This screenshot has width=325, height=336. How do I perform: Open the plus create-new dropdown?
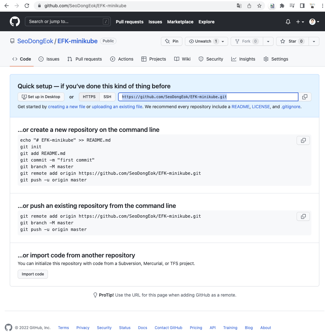[300, 22]
